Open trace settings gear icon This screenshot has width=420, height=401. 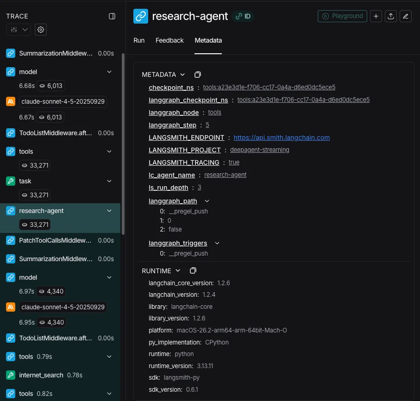pos(41,30)
